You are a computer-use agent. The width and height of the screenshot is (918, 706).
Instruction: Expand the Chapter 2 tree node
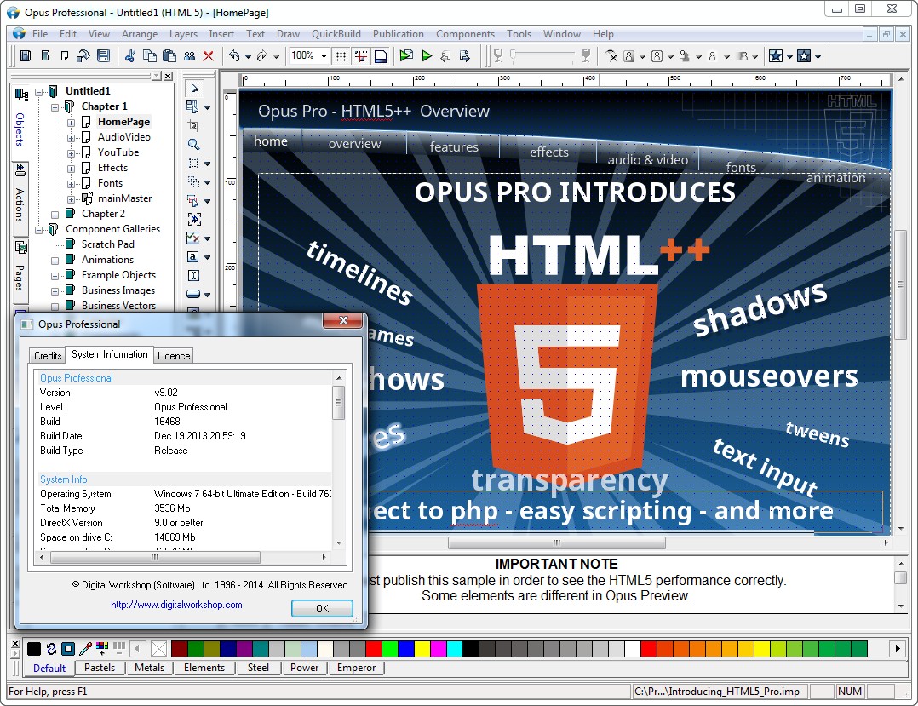tap(55, 214)
